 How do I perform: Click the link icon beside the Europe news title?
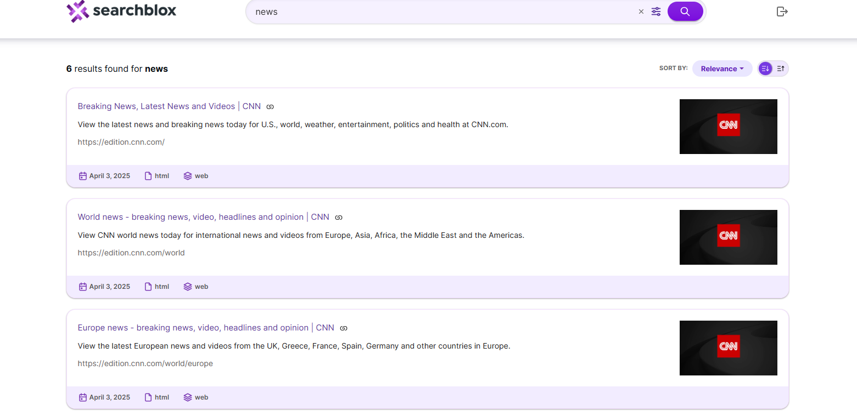point(344,328)
